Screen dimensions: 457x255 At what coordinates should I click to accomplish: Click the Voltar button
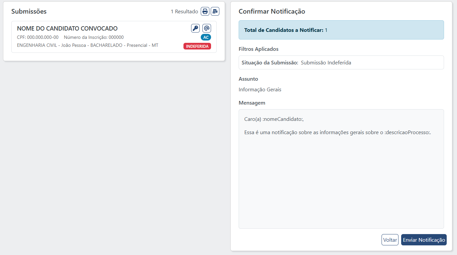pyautogui.click(x=390, y=239)
